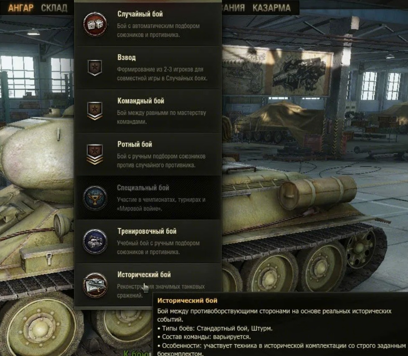Click the partially hidden tab ending in АНИЯ
Image resolution: width=408 pixels, height=356 pixels.
click(234, 8)
